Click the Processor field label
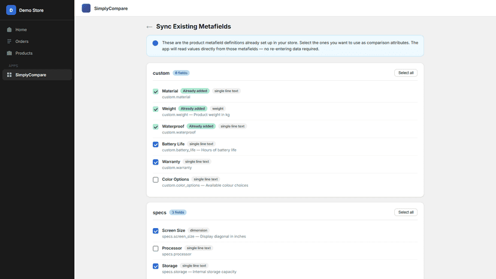This screenshot has width=496, height=279. pyautogui.click(x=172, y=248)
